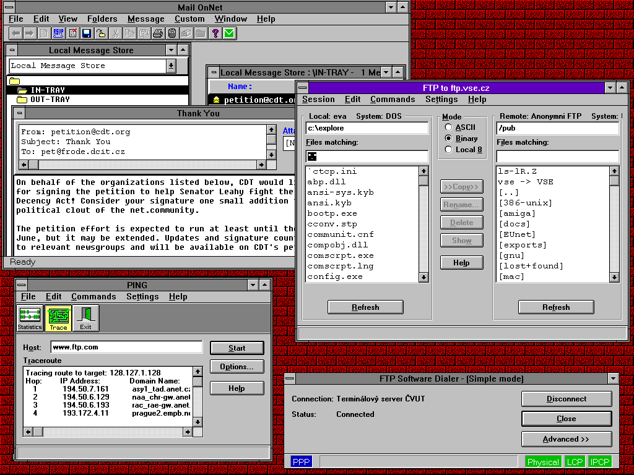Click the trash can delete icon
634x475 pixels.
click(172, 33)
